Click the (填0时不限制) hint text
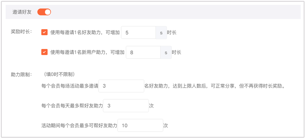 [x=60, y=74]
